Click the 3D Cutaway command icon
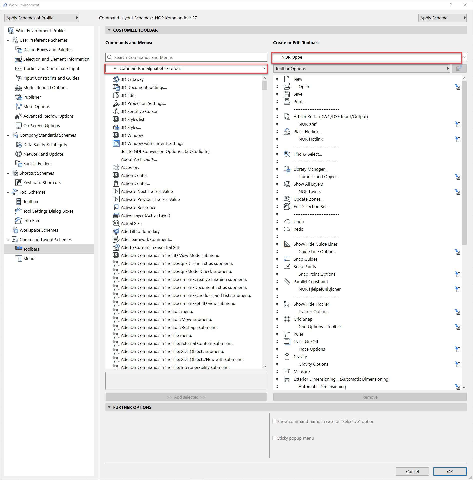 click(116, 79)
